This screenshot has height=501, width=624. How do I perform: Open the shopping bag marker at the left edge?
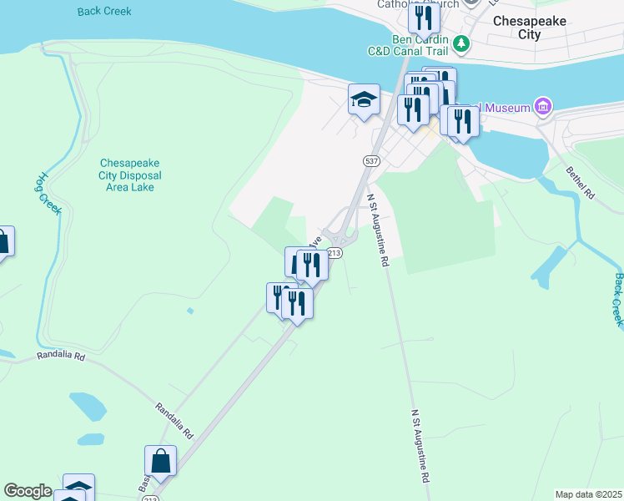4,243
